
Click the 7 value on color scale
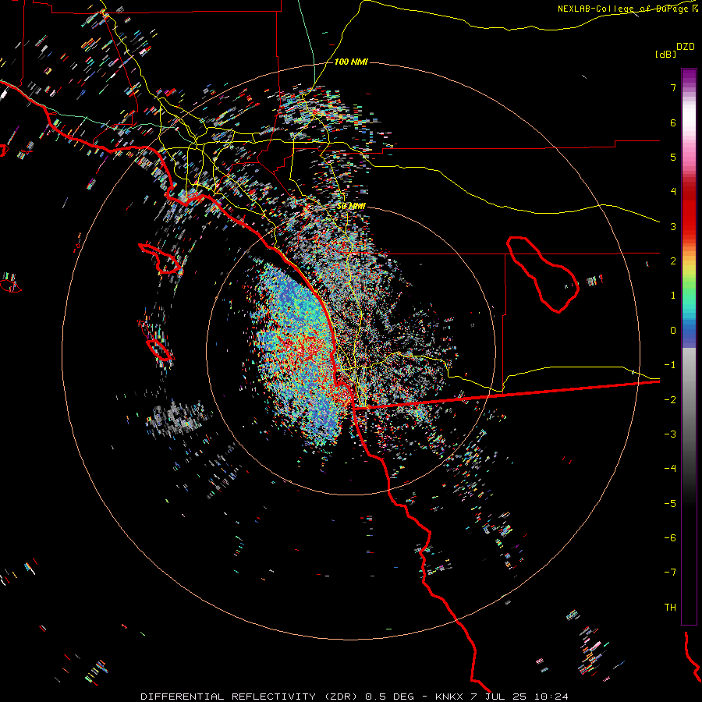click(673, 87)
